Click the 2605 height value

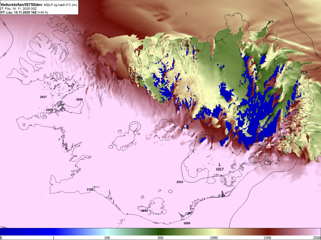[x=282, y=137]
